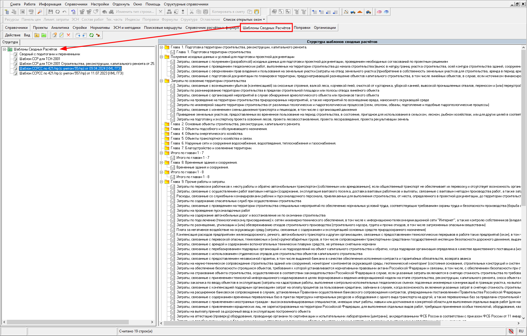The height and width of the screenshot is (336, 527).
Task: Click the 'ПР' document icon in top toolbar
Action: 288,12
